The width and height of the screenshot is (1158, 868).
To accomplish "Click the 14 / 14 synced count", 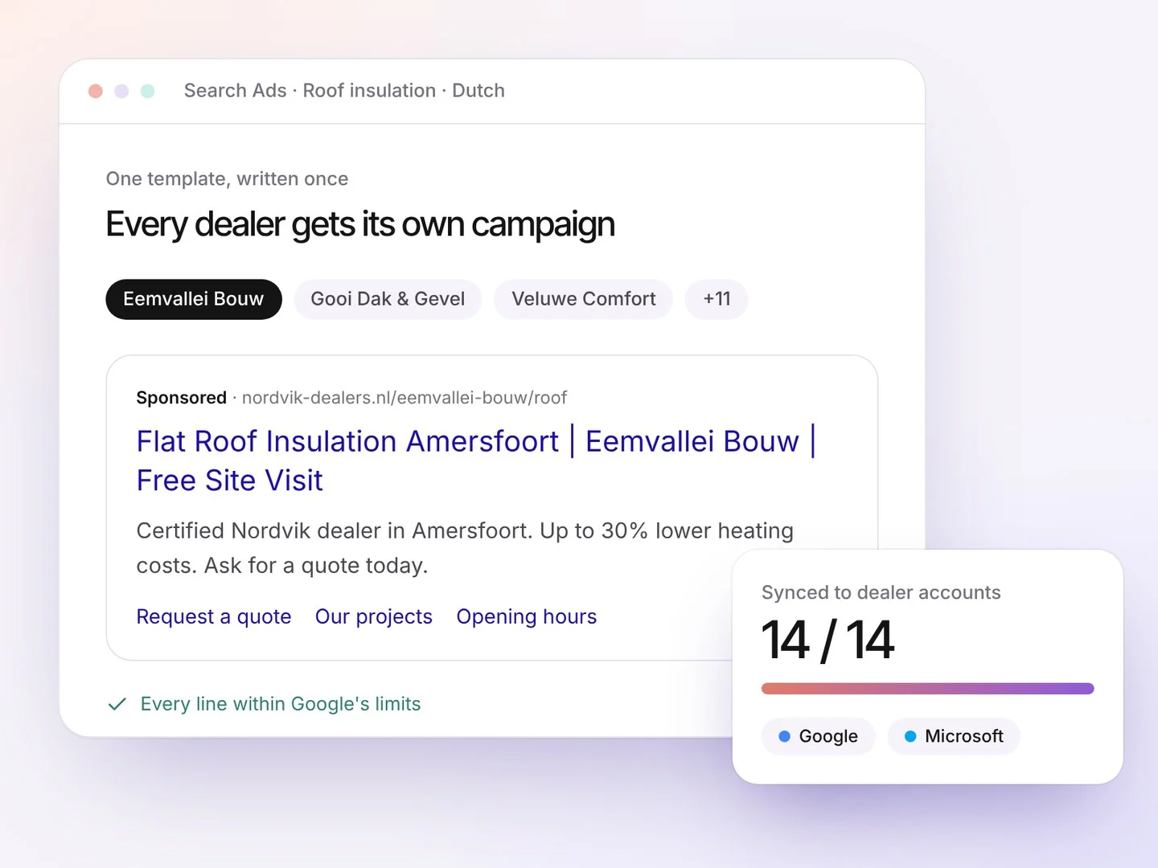I will click(827, 641).
